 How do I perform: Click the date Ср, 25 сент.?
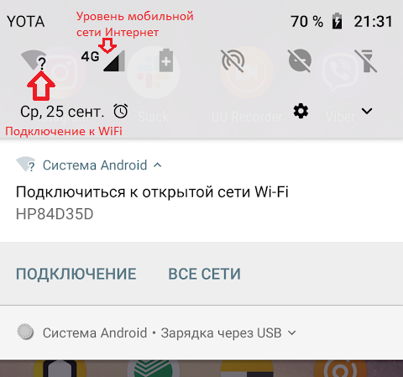(62, 112)
